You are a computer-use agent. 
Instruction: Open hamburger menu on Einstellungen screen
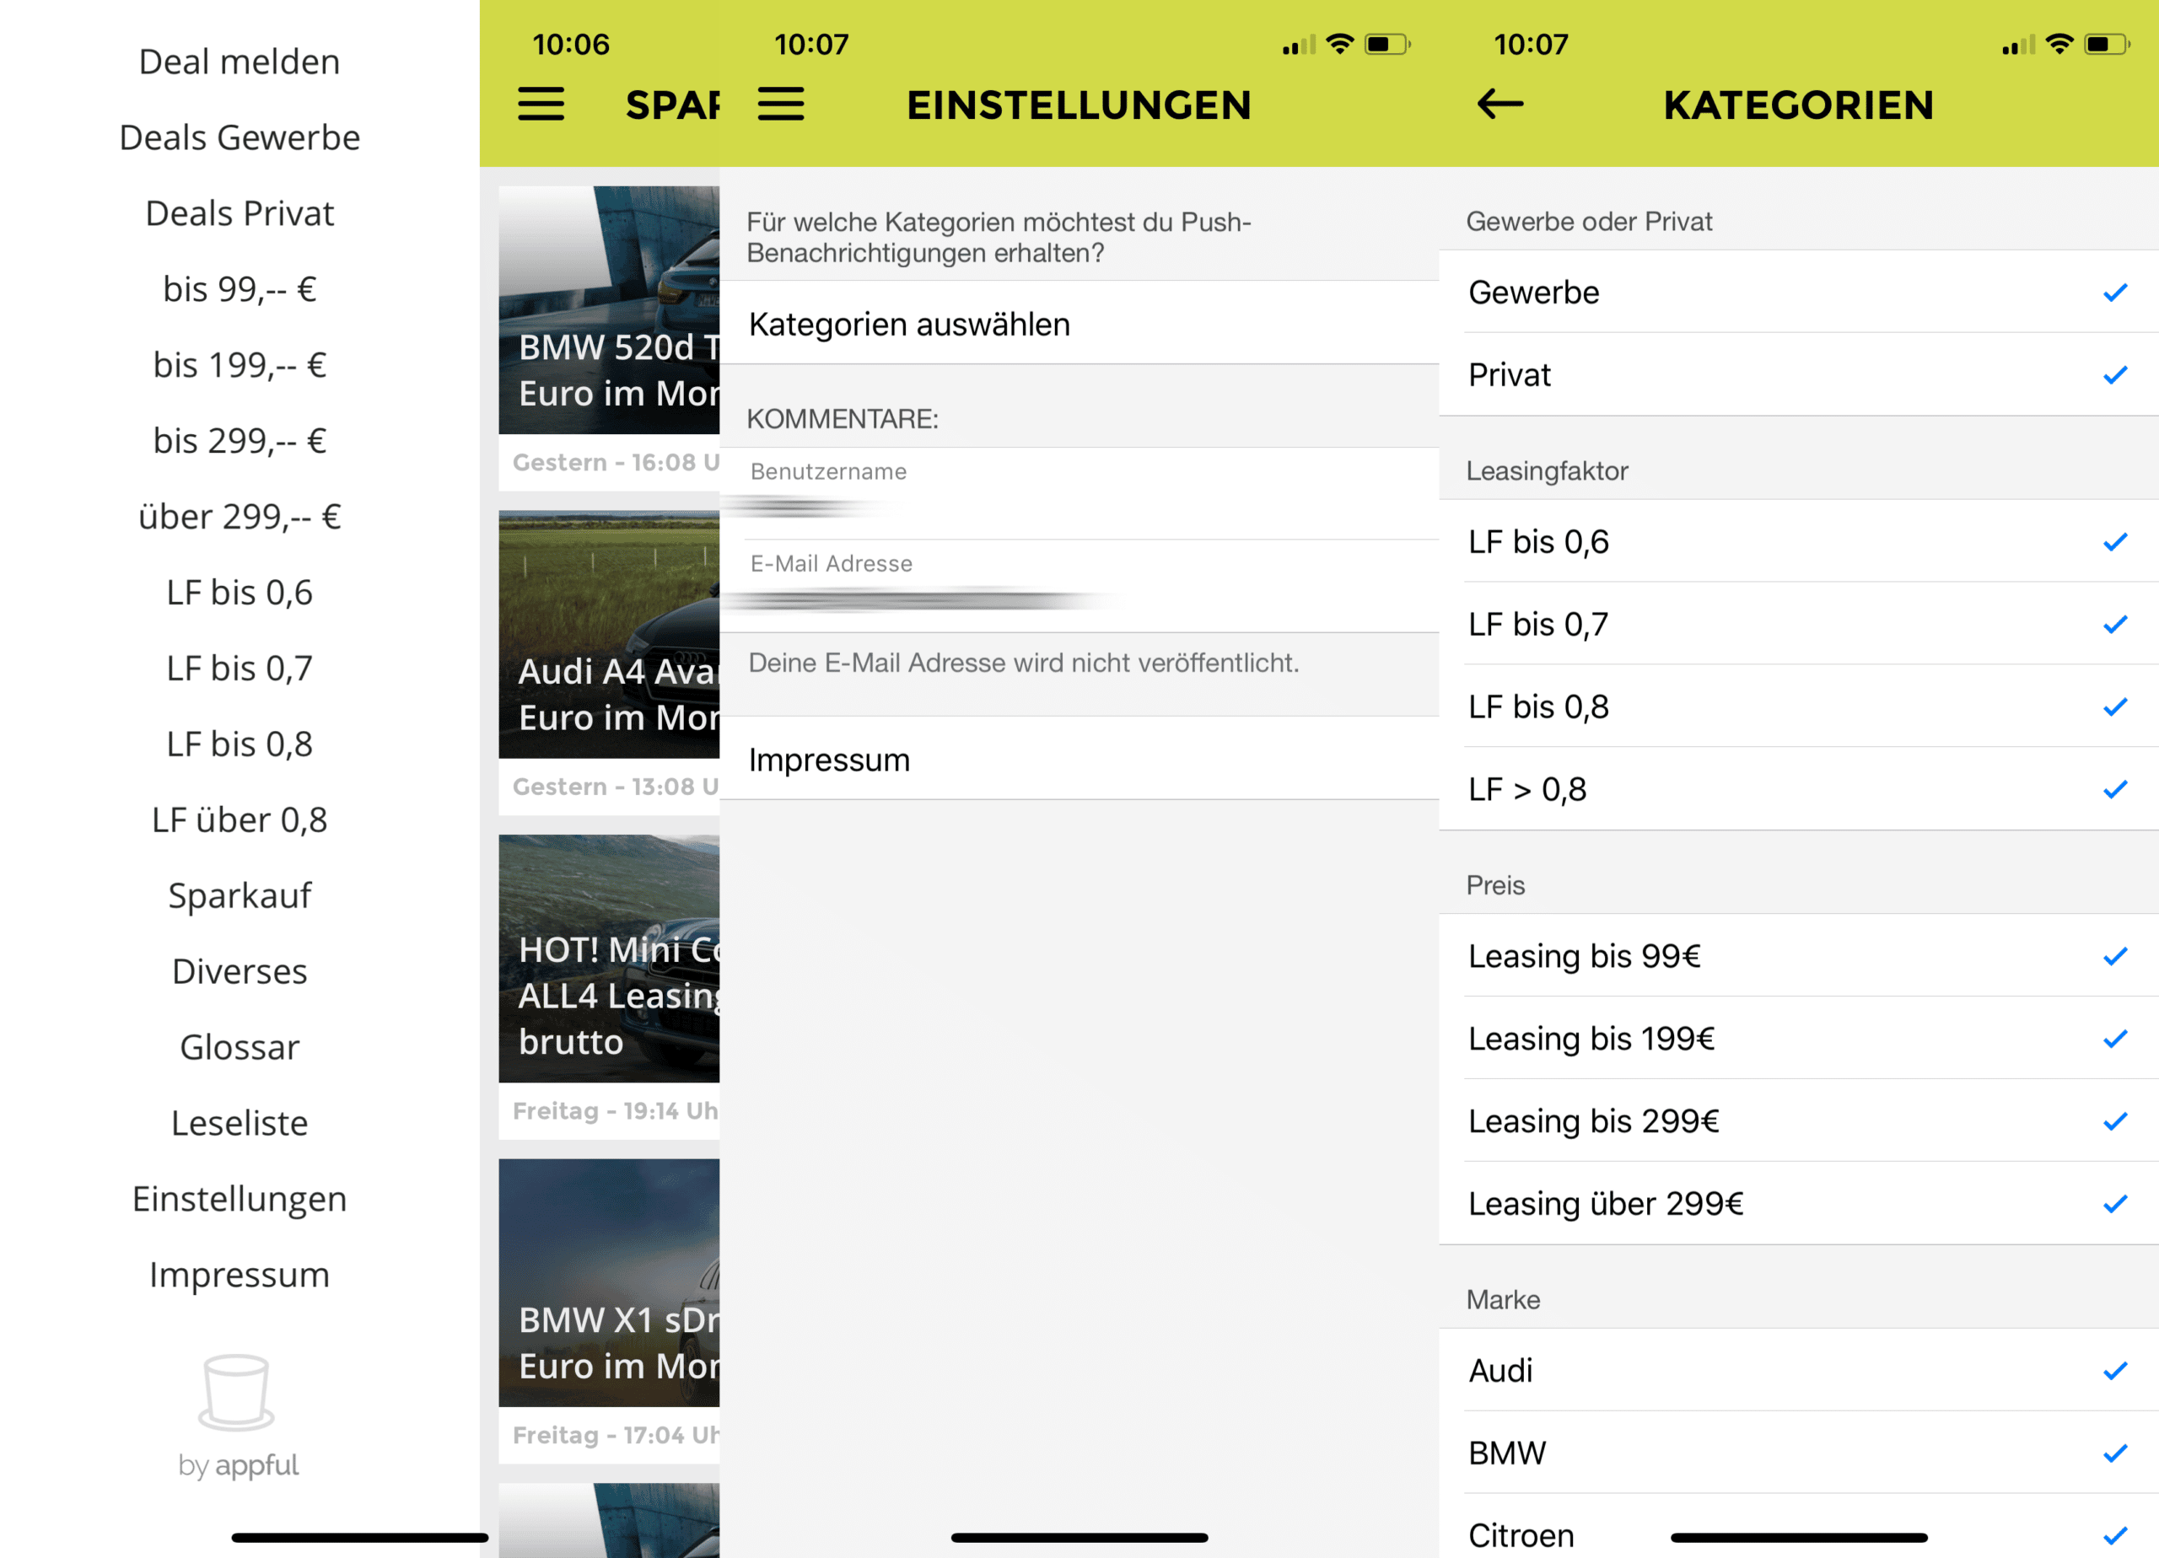click(781, 104)
